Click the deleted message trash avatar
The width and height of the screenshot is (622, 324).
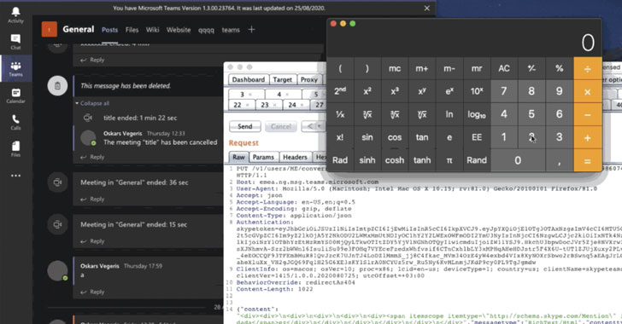(x=57, y=85)
